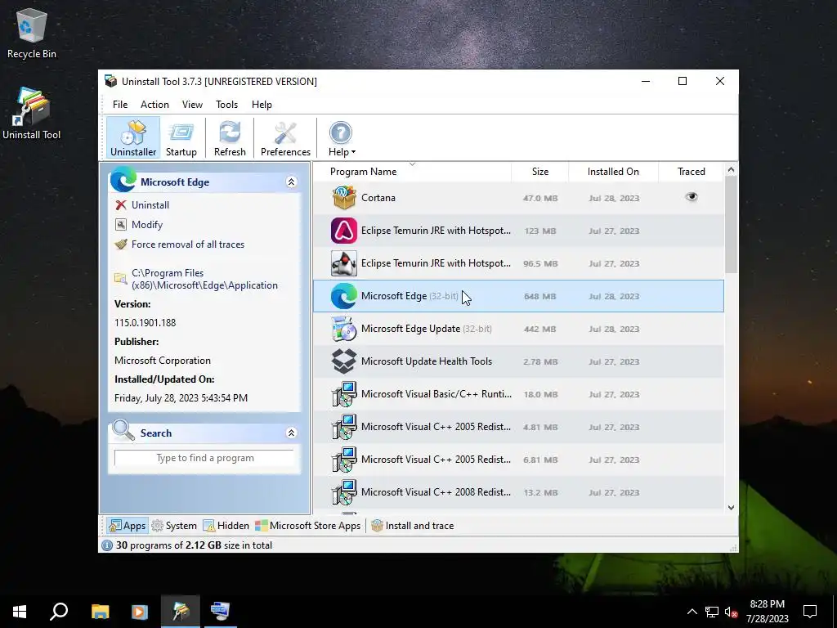
Task: Open Recycle Bin desktop icon
Action: [x=32, y=34]
